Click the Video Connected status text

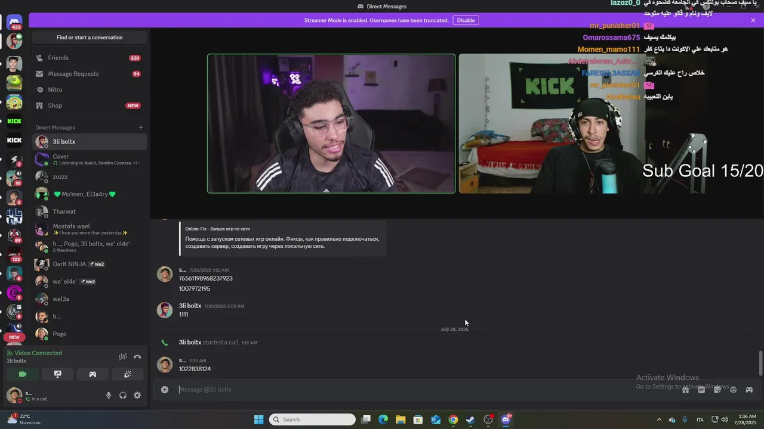(38, 353)
